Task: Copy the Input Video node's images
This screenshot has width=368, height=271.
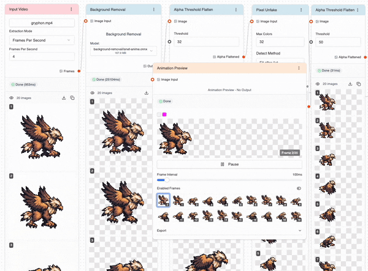Action: (72, 98)
